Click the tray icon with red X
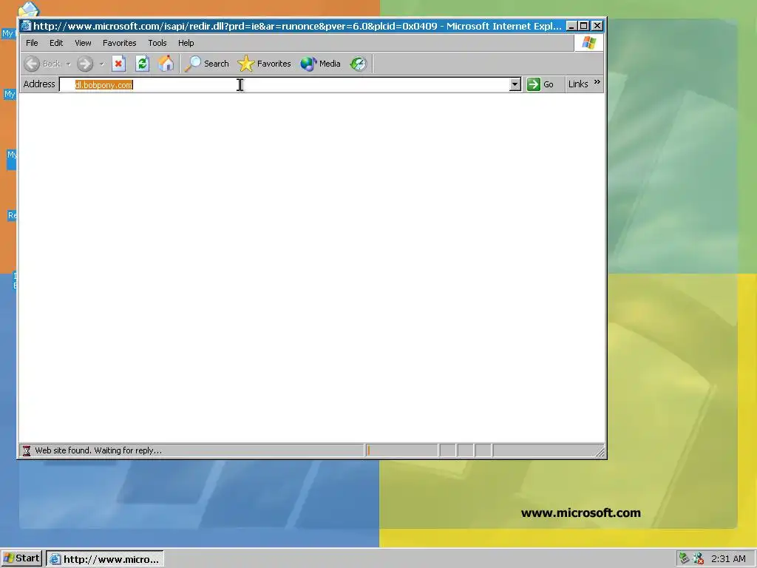757x568 pixels. (698, 558)
